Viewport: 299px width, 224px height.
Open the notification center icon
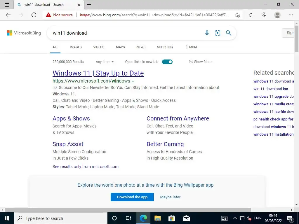[290, 218]
